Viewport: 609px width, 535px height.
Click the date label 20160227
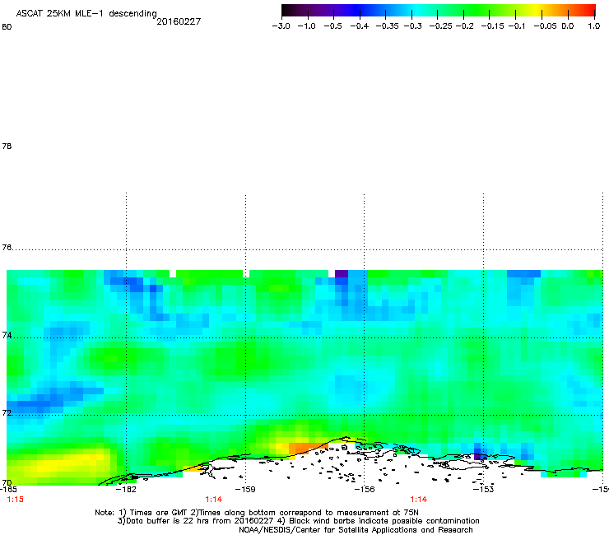(179, 21)
